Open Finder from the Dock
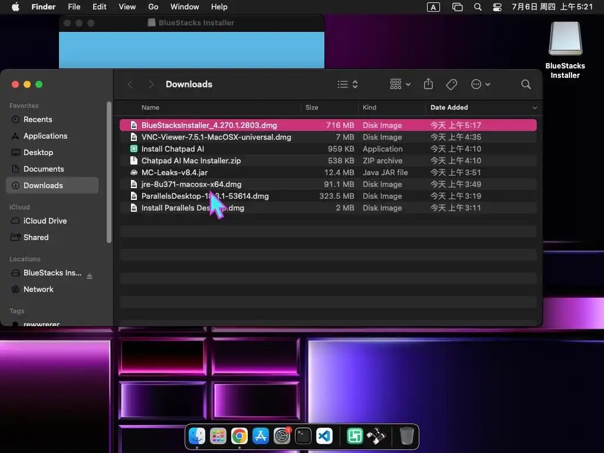 [197, 436]
